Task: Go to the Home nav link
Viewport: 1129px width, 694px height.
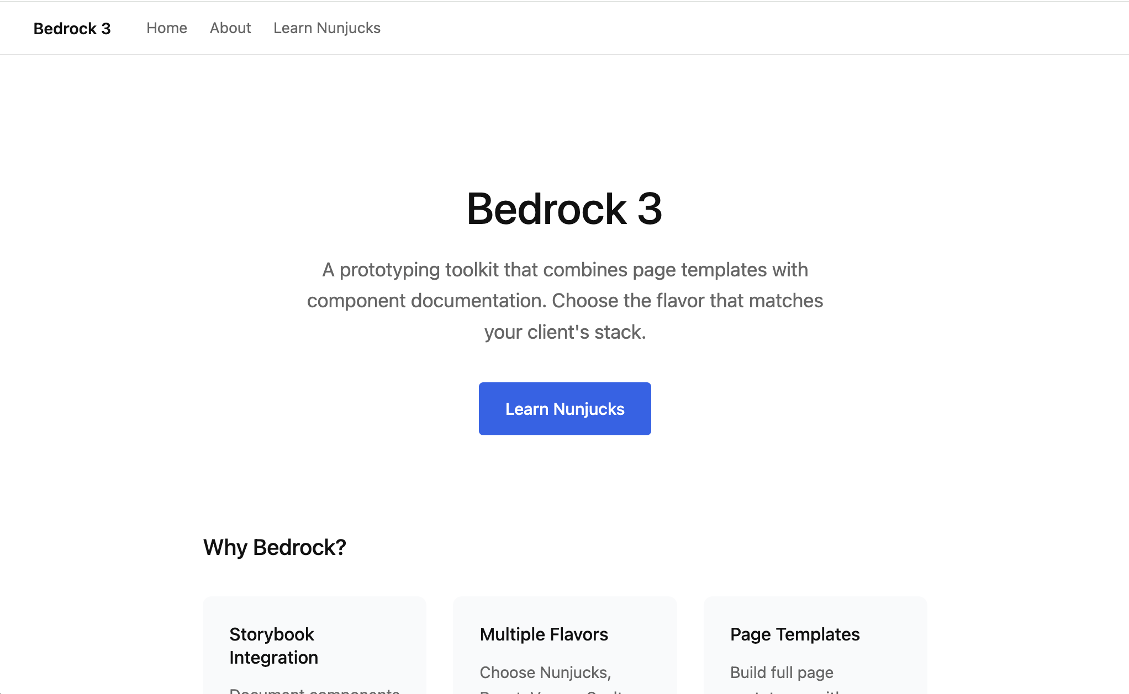Action: pyautogui.click(x=166, y=28)
